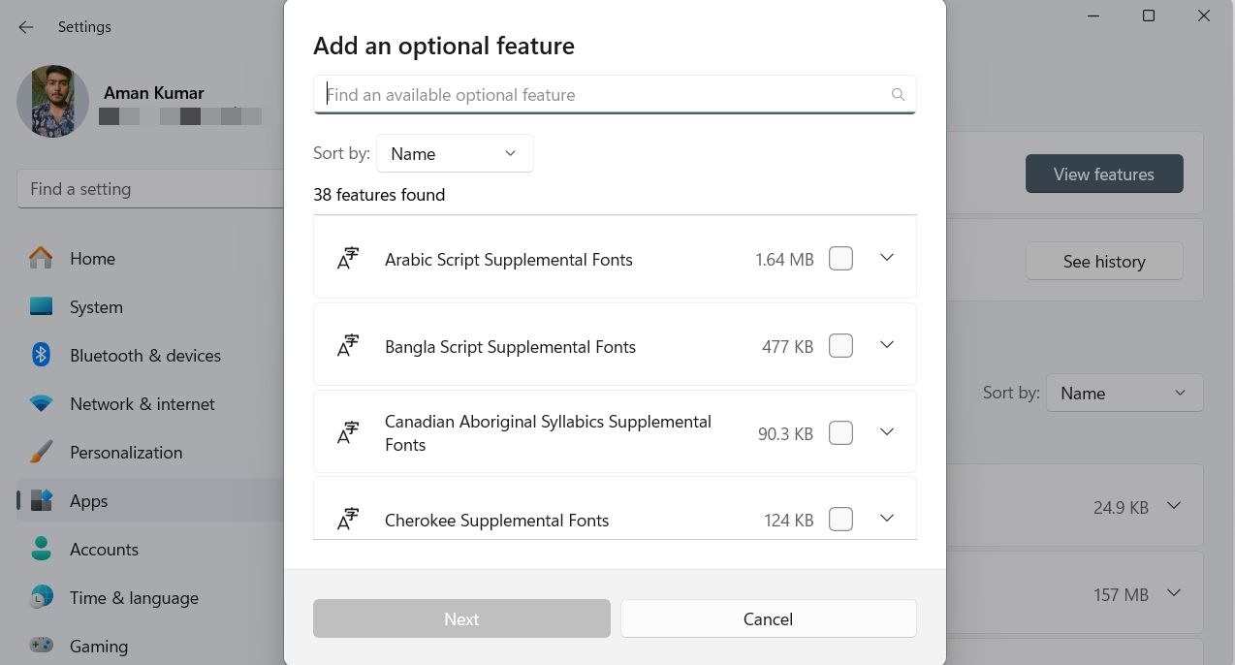
Task: Select the Gaming controller icon in sidebar
Action: coord(40,647)
